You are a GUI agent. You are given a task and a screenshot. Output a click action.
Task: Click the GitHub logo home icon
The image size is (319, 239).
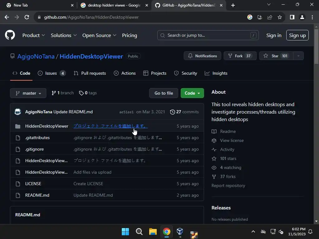click(x=10, y=35)
